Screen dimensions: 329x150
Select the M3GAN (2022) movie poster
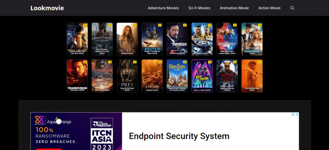point(127,39)
